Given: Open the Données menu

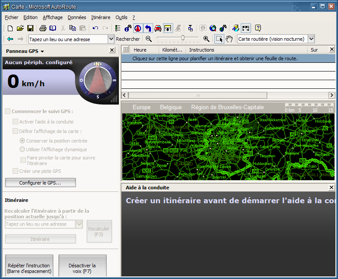Looking at the screenshot, I should pos(77,17).
